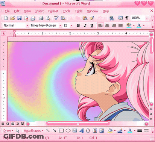Open the Fill Color dropdown arrow
Viewport: 155px width, 142px height.
click(115, 131)
